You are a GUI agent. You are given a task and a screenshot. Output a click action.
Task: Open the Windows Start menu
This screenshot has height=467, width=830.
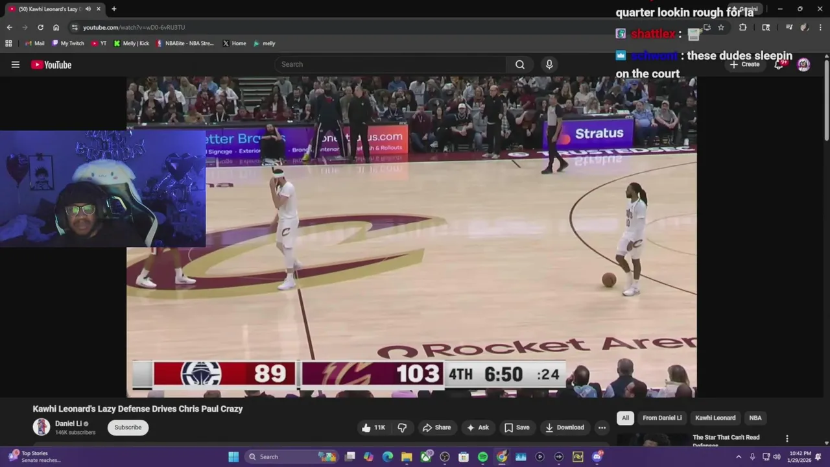tap(233, 457)
